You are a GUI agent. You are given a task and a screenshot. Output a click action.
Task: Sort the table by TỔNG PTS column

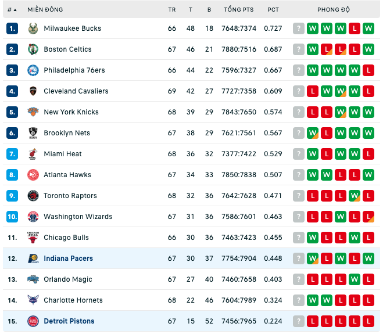point(239,10)
